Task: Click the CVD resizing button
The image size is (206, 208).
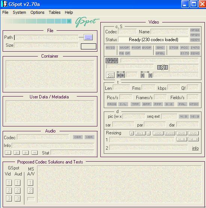Action: point(194,133)
